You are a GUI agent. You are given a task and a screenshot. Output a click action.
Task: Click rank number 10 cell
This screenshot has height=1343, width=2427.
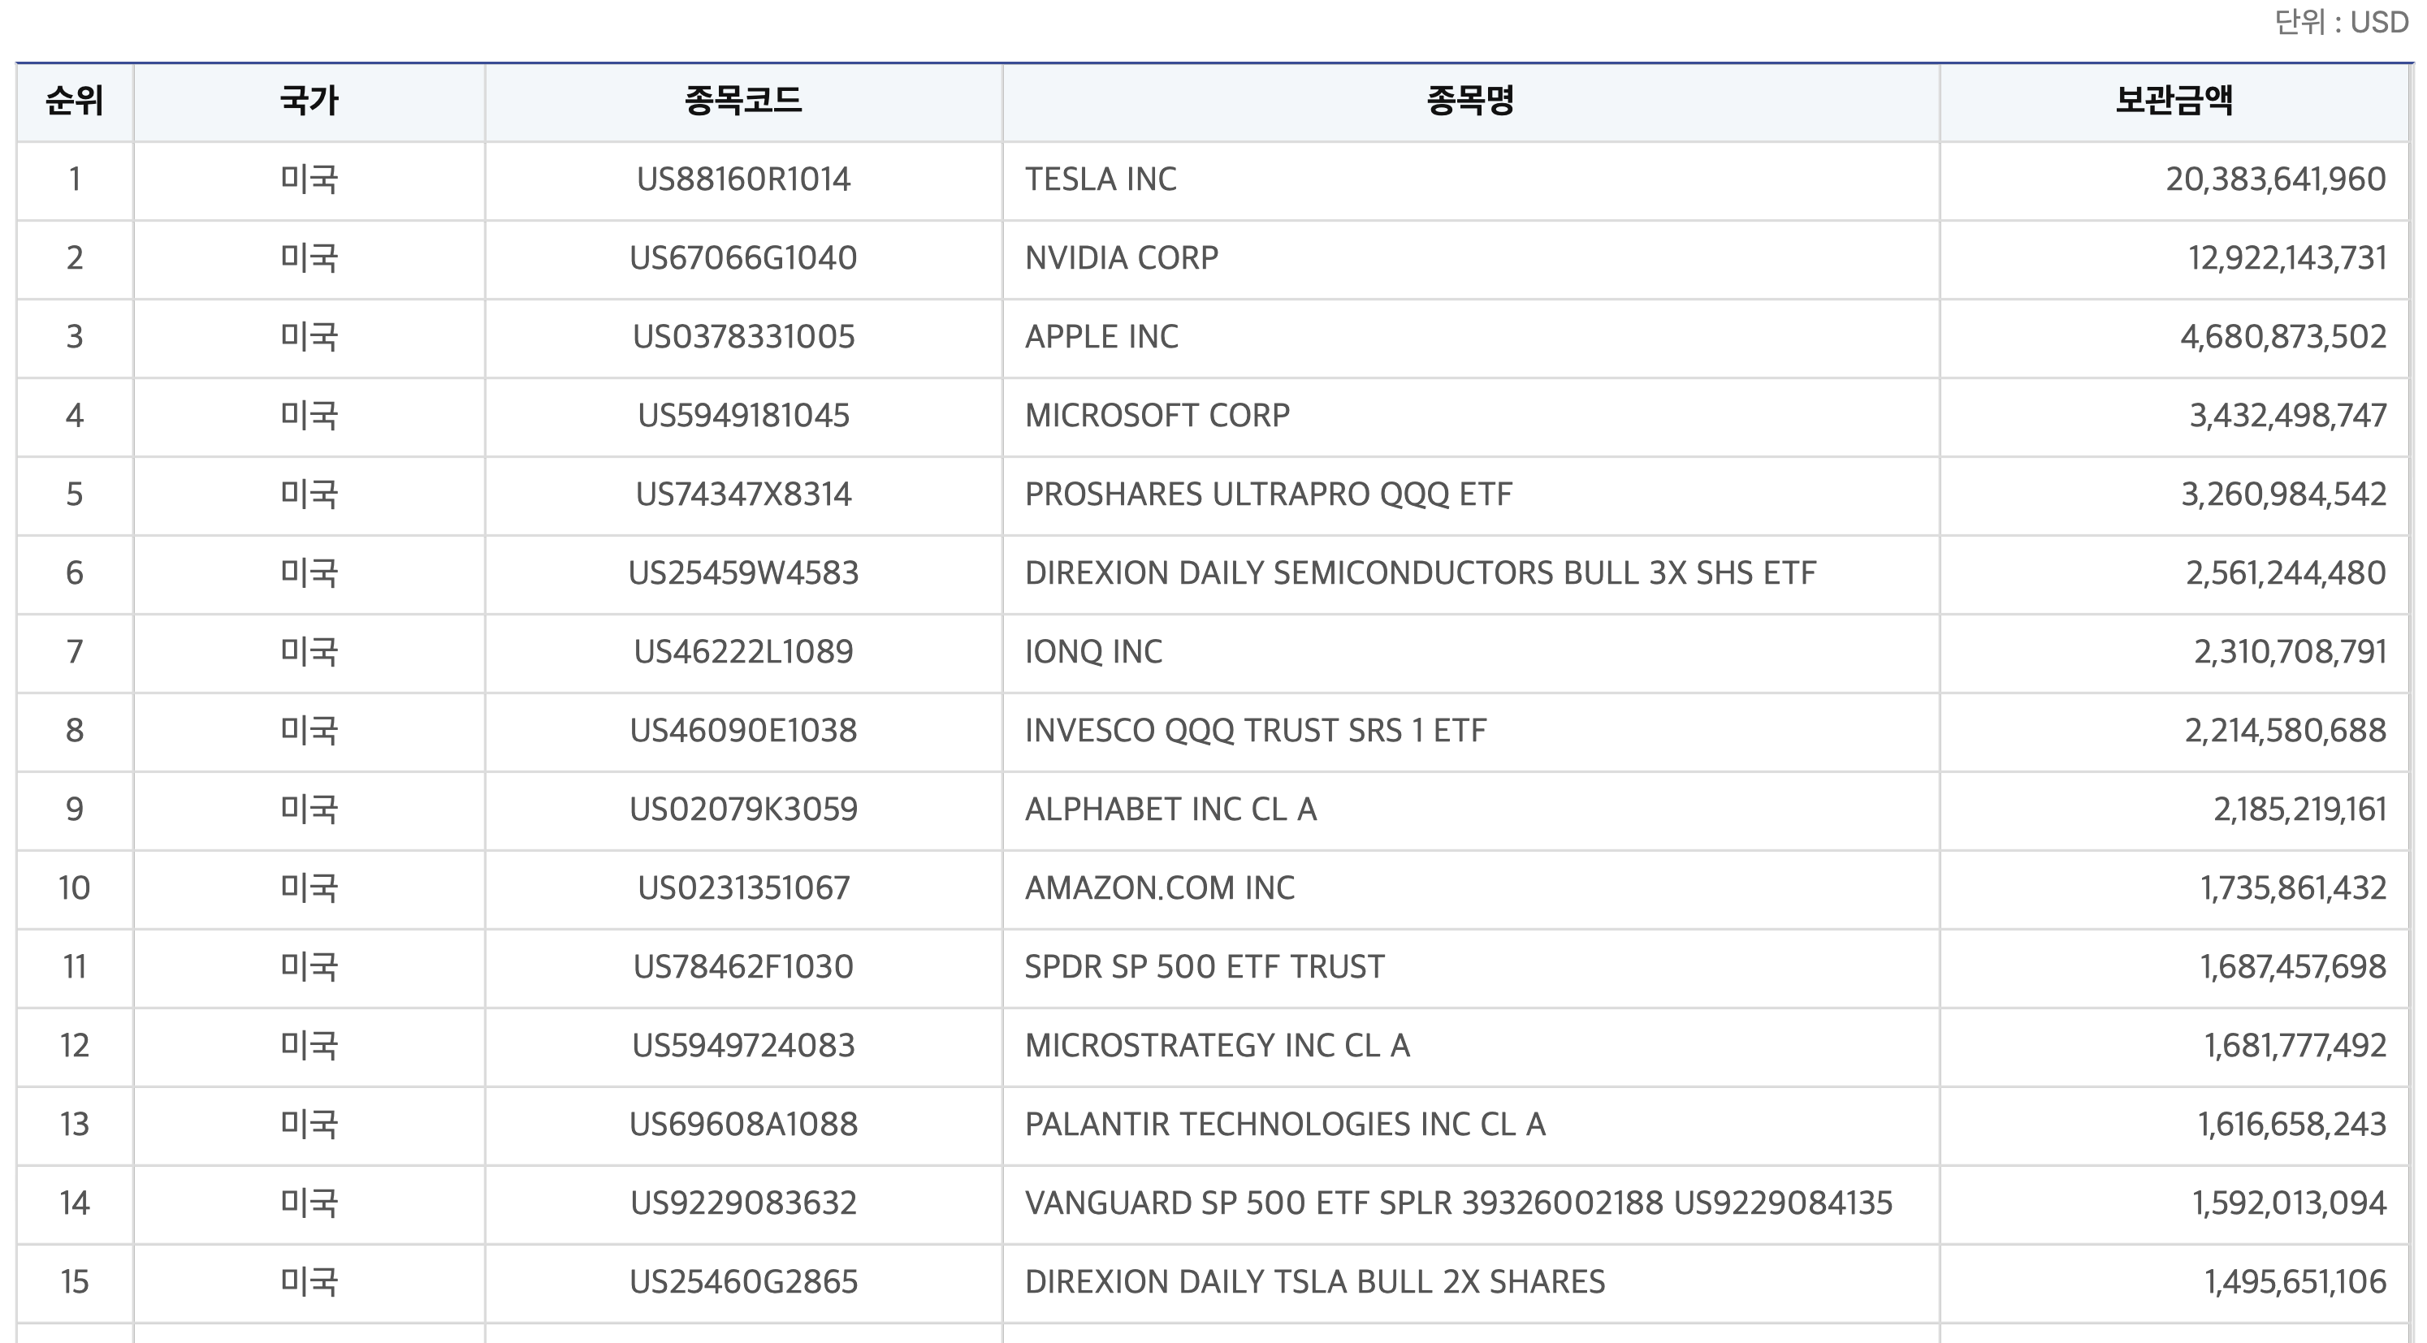75,888
